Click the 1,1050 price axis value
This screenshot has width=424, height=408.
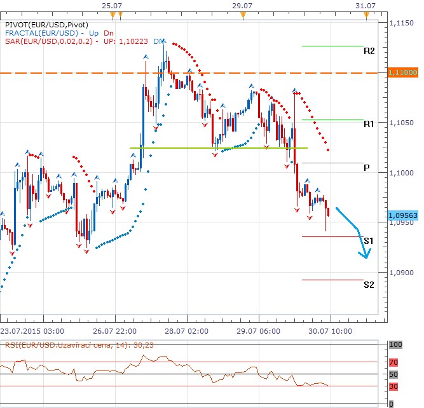tap(401, 123)
